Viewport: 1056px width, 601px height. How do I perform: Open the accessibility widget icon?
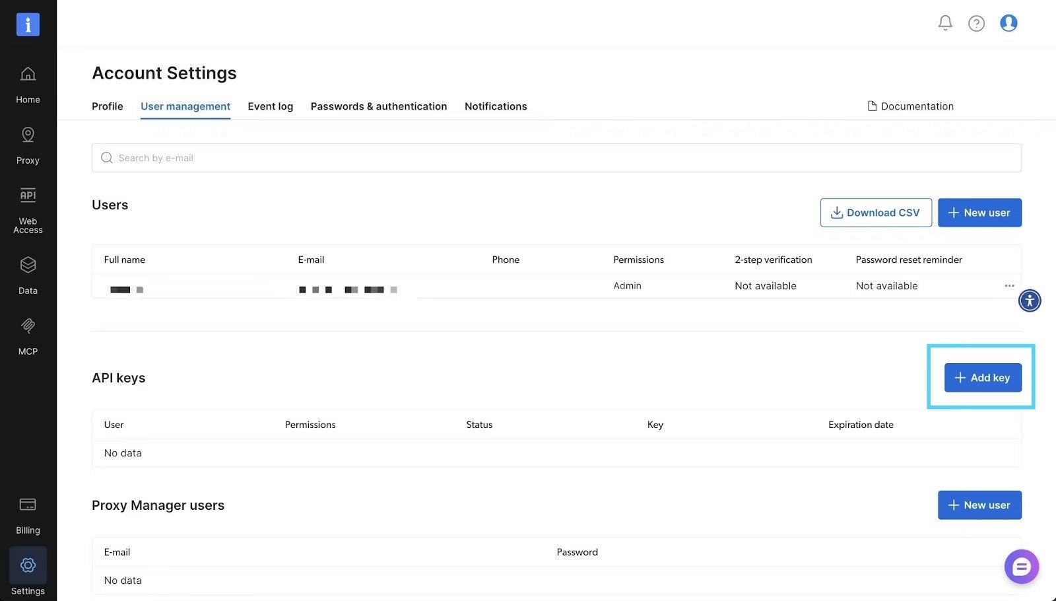1030,300
